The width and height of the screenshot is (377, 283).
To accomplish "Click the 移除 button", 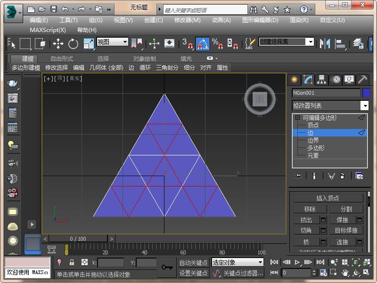I will 310,209.
